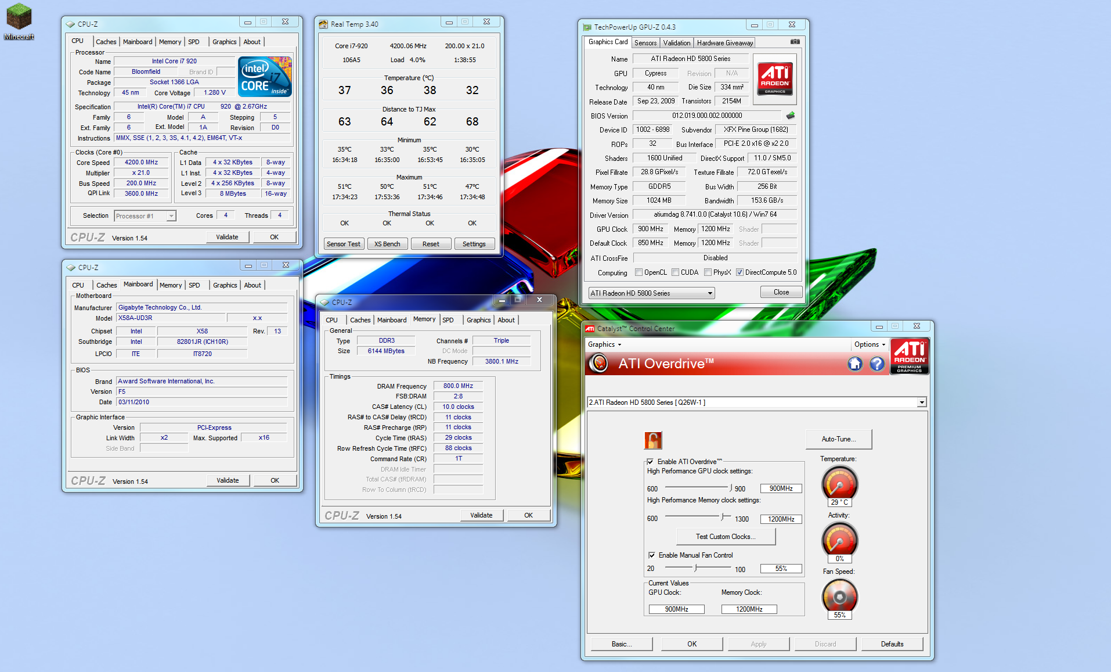This screenshot has height=672, width=1111.
Task: Click the Catalyst Control Center title icon
Action: tap(590, 328)
